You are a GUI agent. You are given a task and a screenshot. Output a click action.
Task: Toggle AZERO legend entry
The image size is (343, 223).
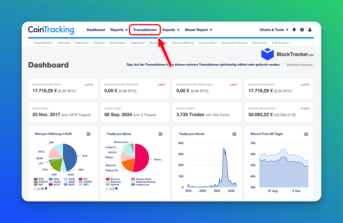tap(85, 182)
